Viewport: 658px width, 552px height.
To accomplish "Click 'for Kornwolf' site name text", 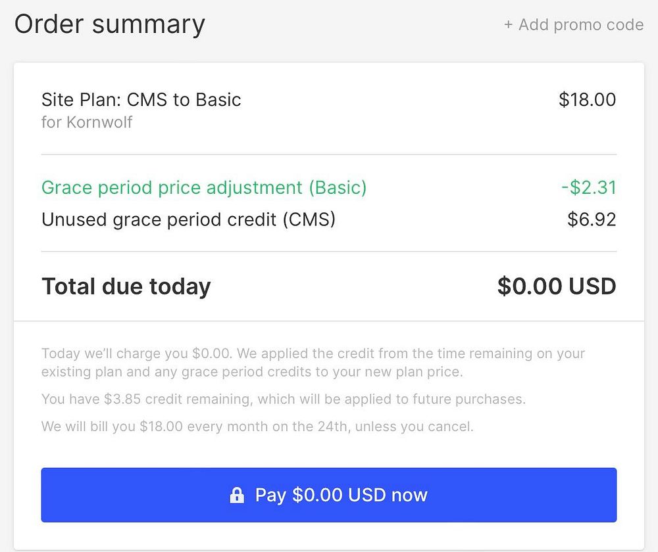I will pyautogui.click(x=87, y=122).
